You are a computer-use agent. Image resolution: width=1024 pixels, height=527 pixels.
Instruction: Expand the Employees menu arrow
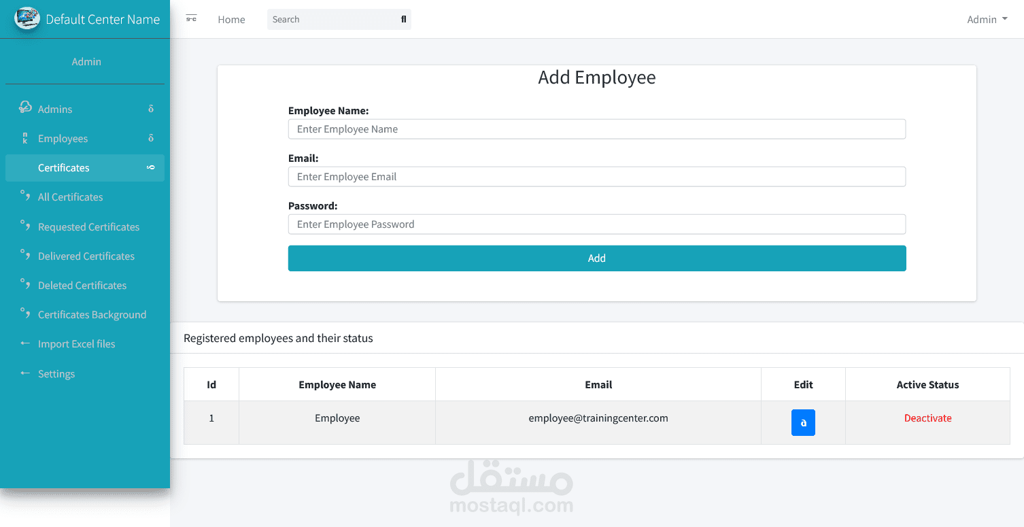tap(151, 138)
